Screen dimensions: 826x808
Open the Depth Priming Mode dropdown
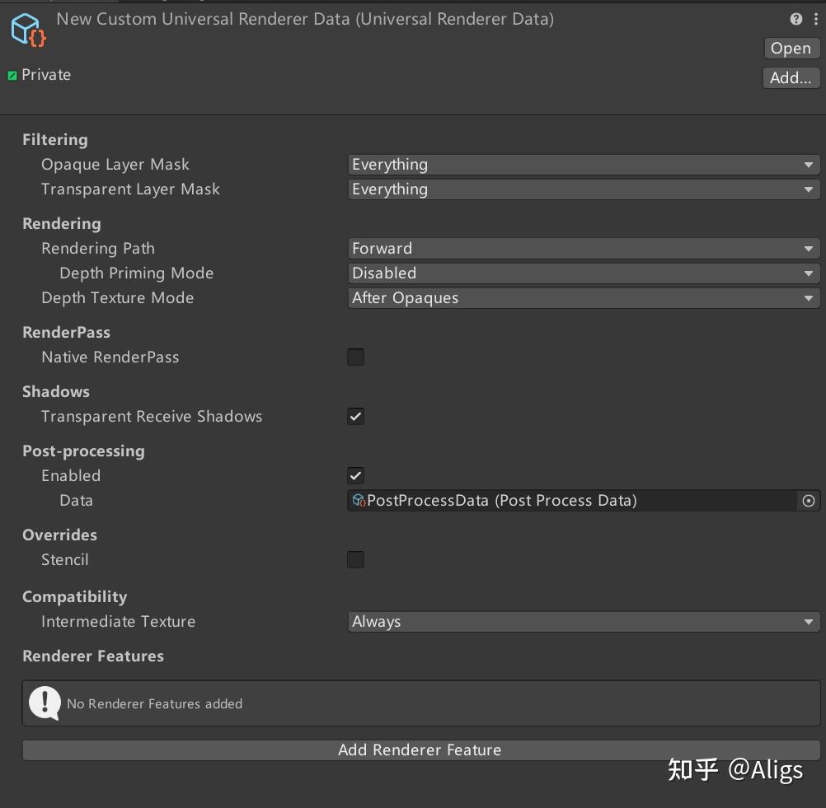pos(584,273)
